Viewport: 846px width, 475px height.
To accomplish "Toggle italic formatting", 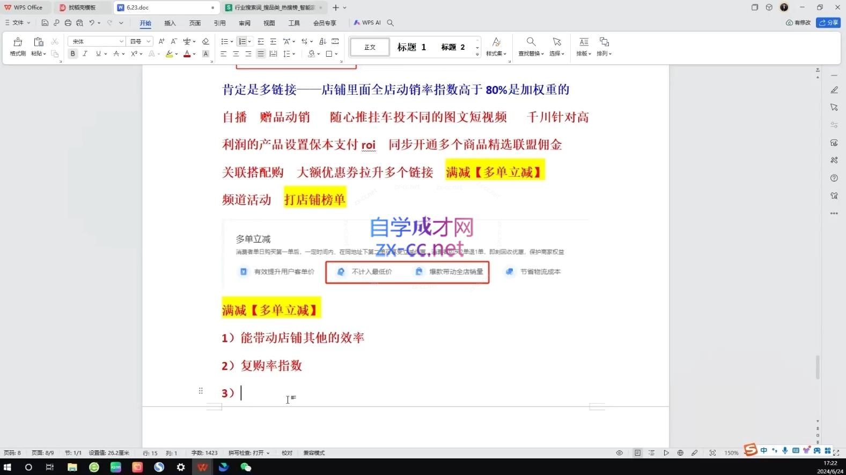I will click(85, 54).
